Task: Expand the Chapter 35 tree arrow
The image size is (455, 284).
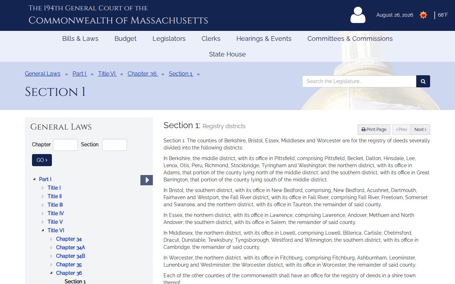Action: 51,264
